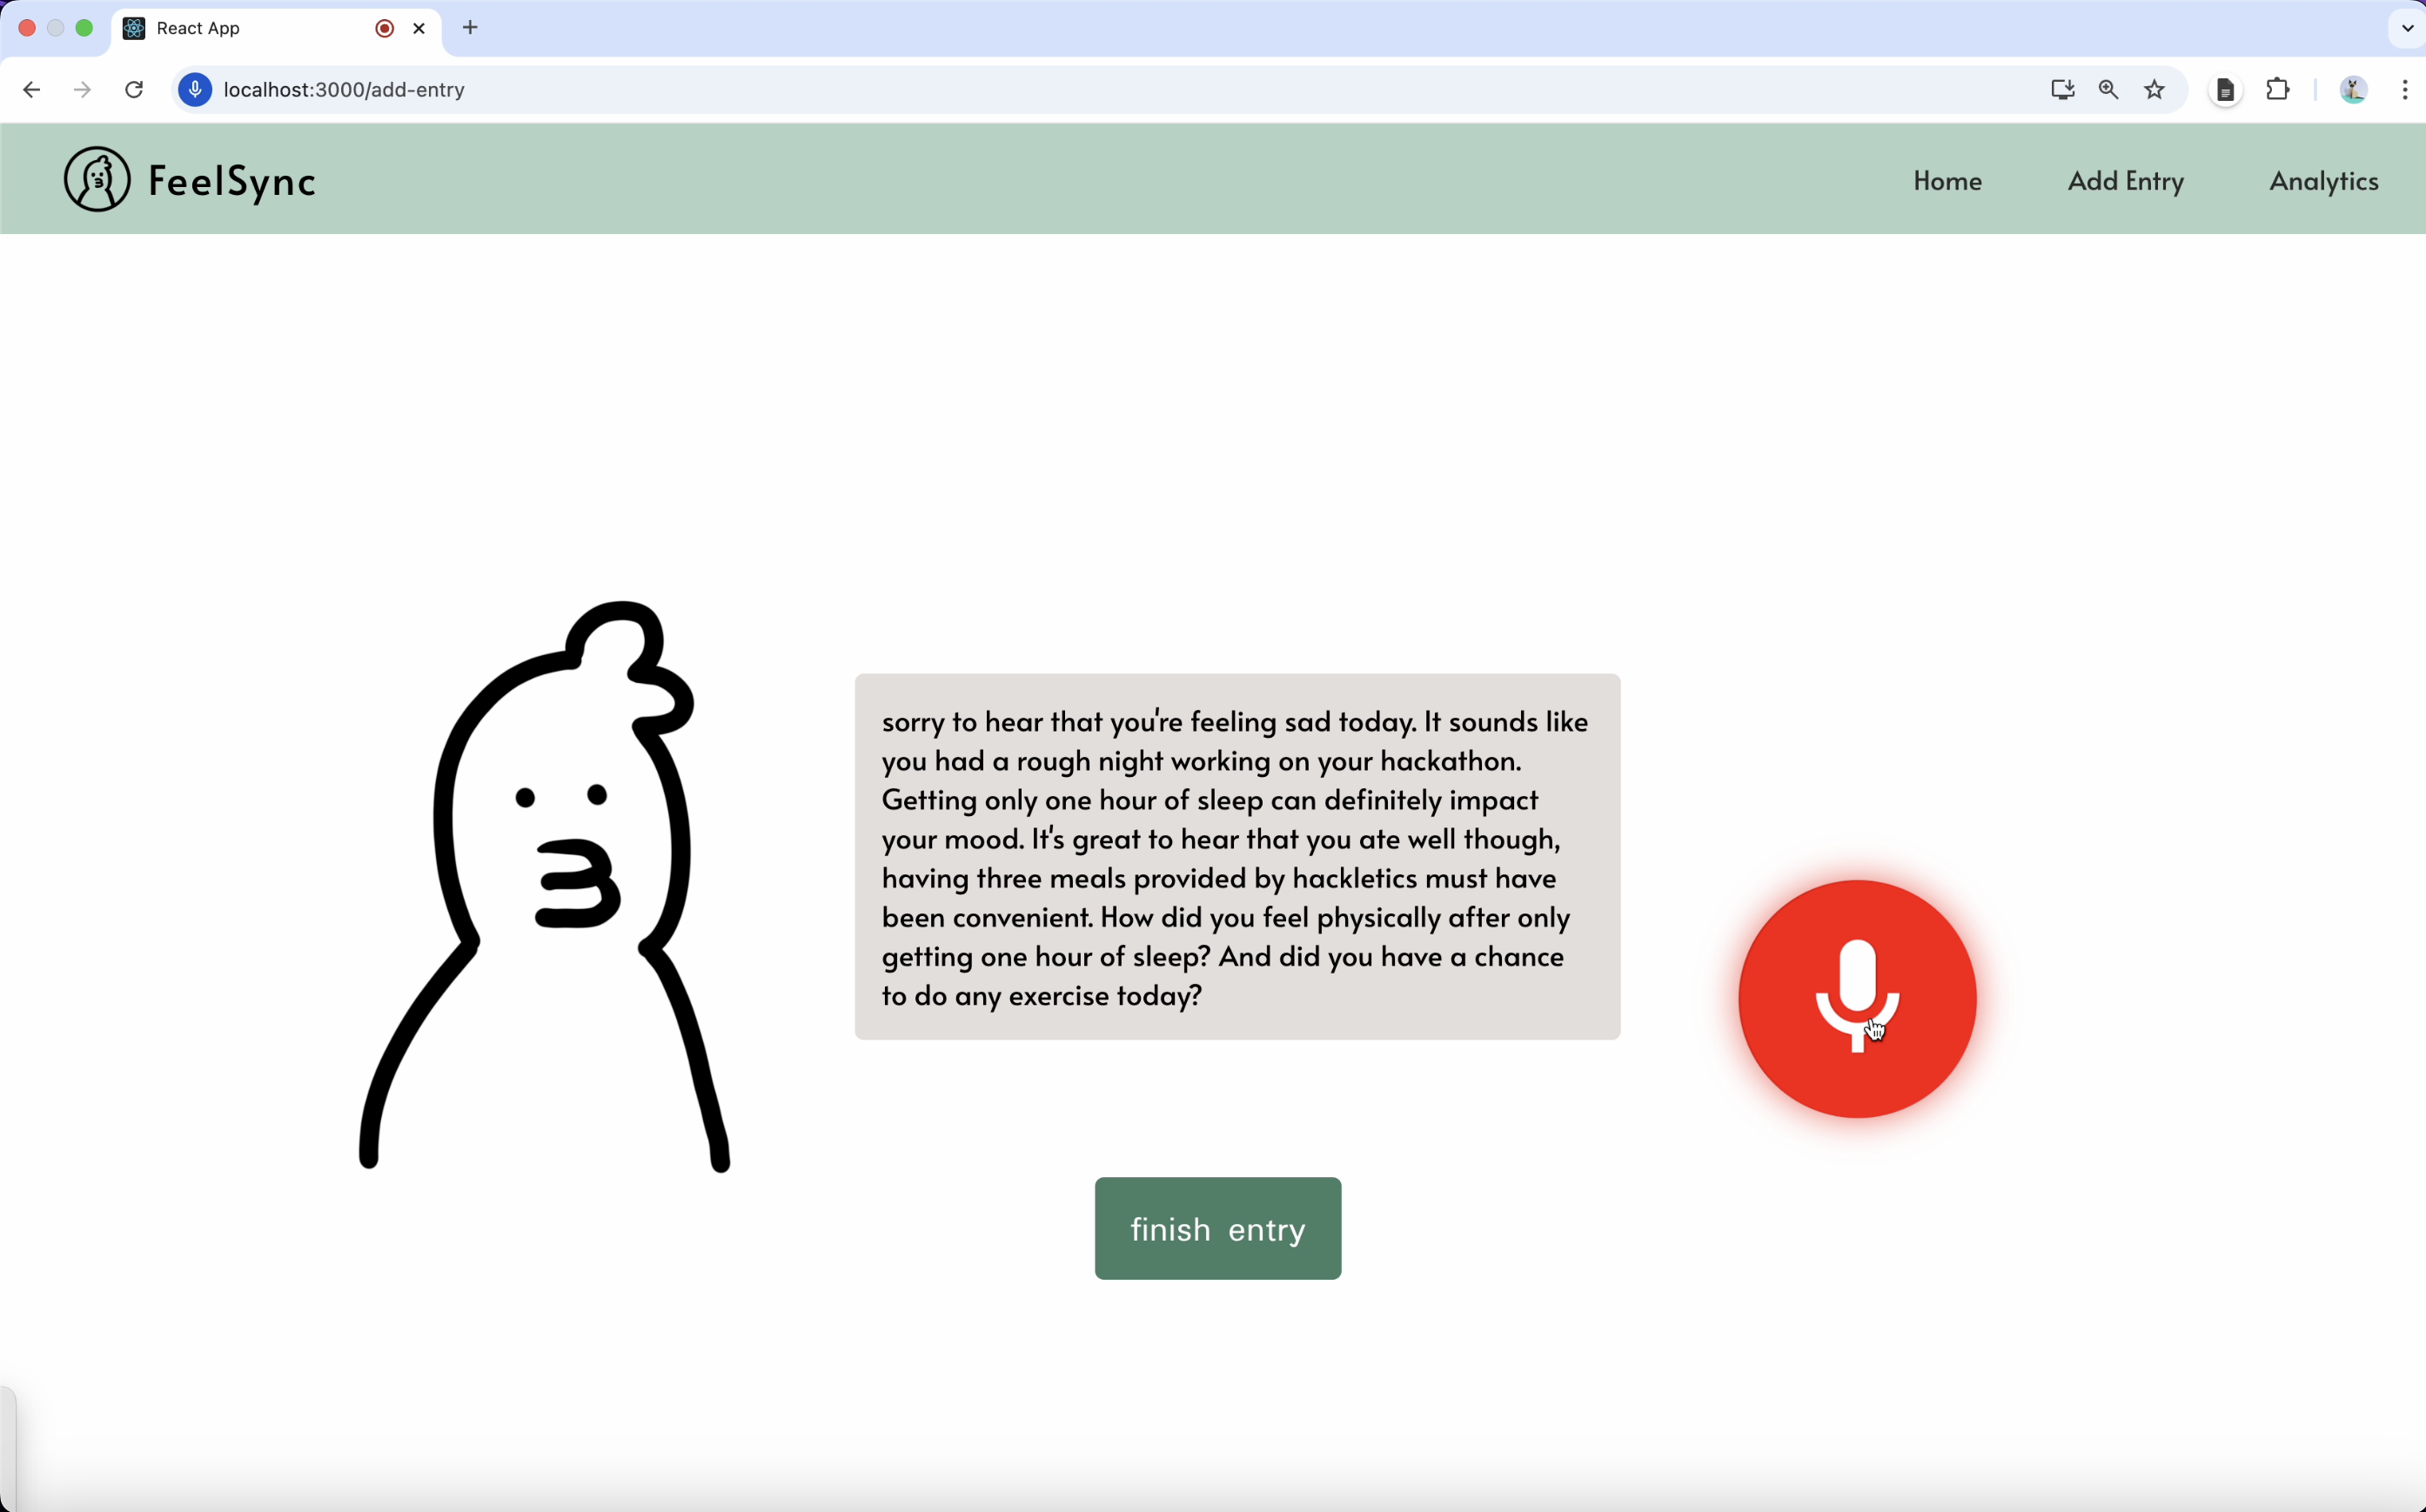Select the Add Entry nav link

[x=2125, y=181]
